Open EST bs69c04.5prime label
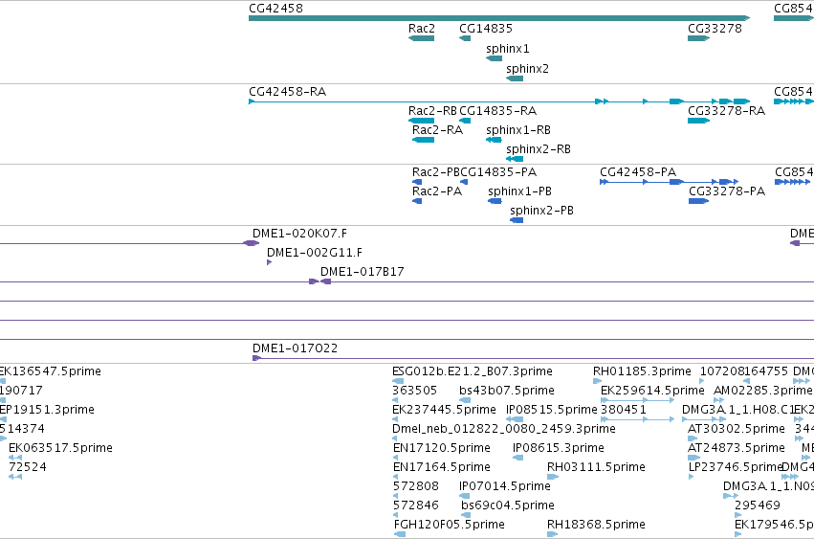 (508, 505)
